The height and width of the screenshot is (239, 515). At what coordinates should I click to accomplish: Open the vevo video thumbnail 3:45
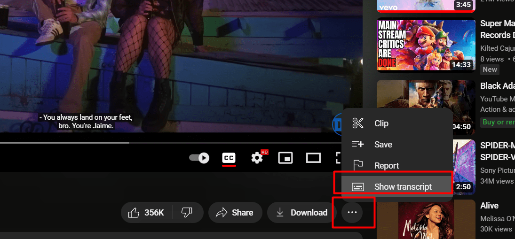click(x=426, y=6)
